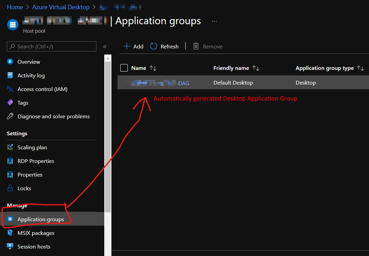Click the Application group type header

pos(324,68)
